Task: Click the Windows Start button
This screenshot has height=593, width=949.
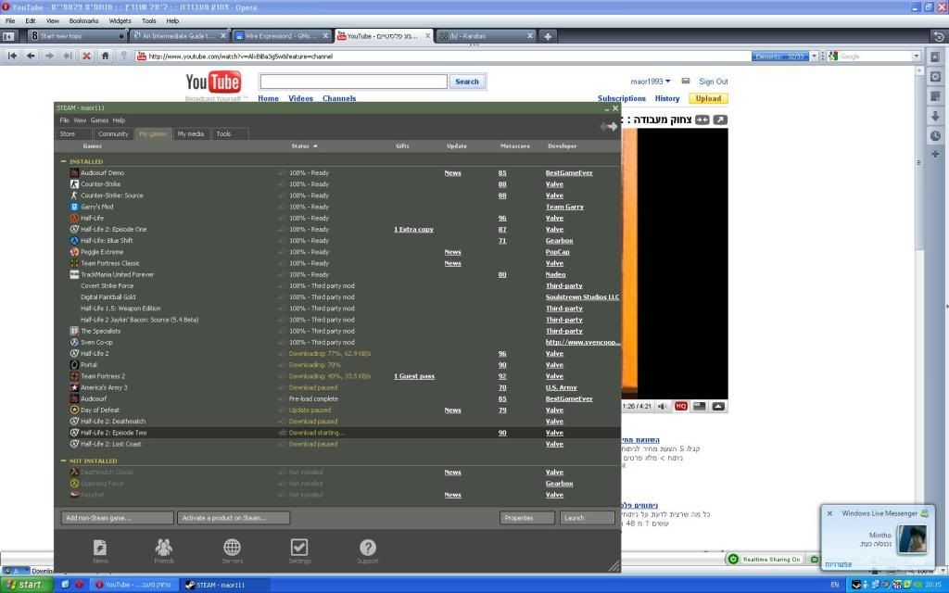Action: click(27, 585)
